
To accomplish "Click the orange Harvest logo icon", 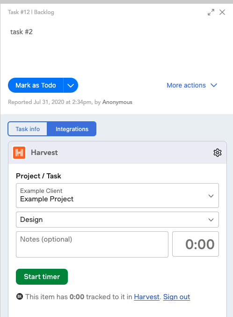I will pos(19,153).
